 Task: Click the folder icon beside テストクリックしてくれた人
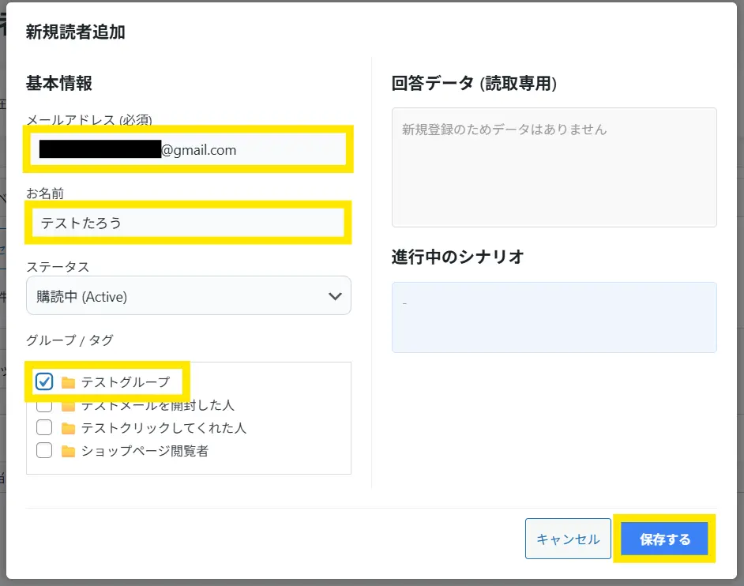69,428
